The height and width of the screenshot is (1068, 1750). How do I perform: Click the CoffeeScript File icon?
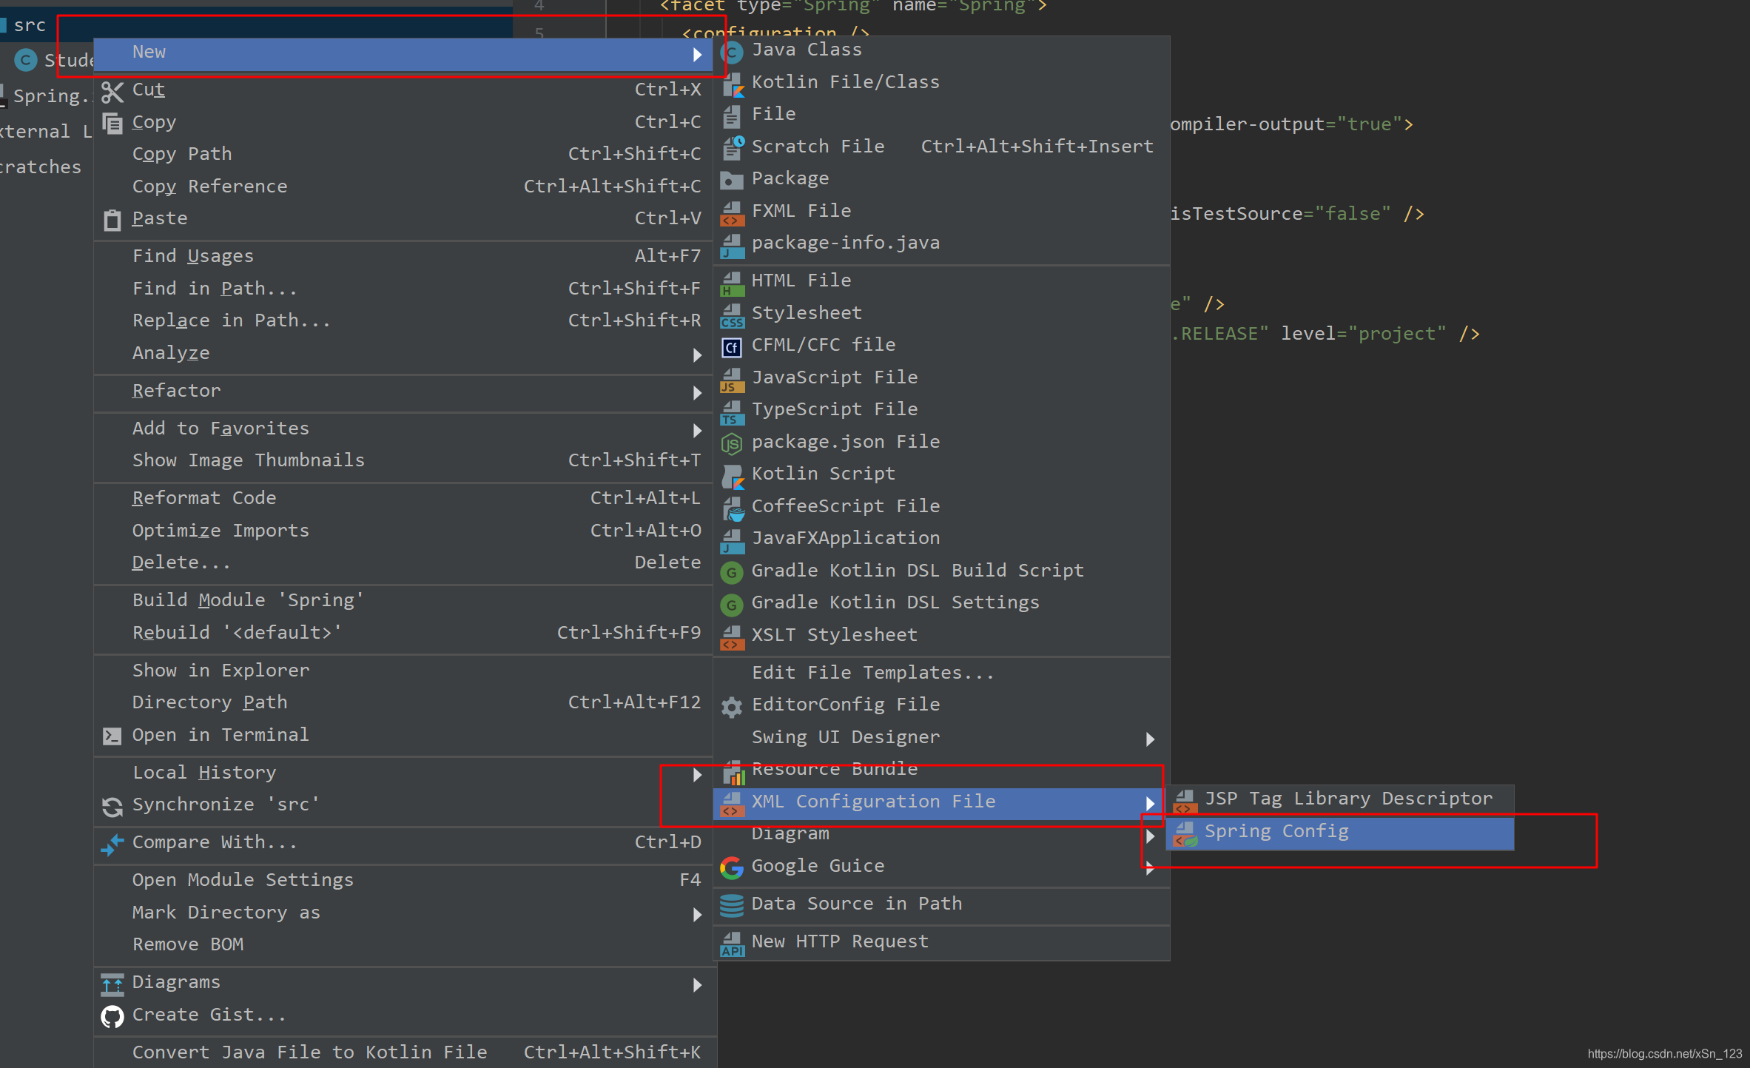(x=732, y=508)
